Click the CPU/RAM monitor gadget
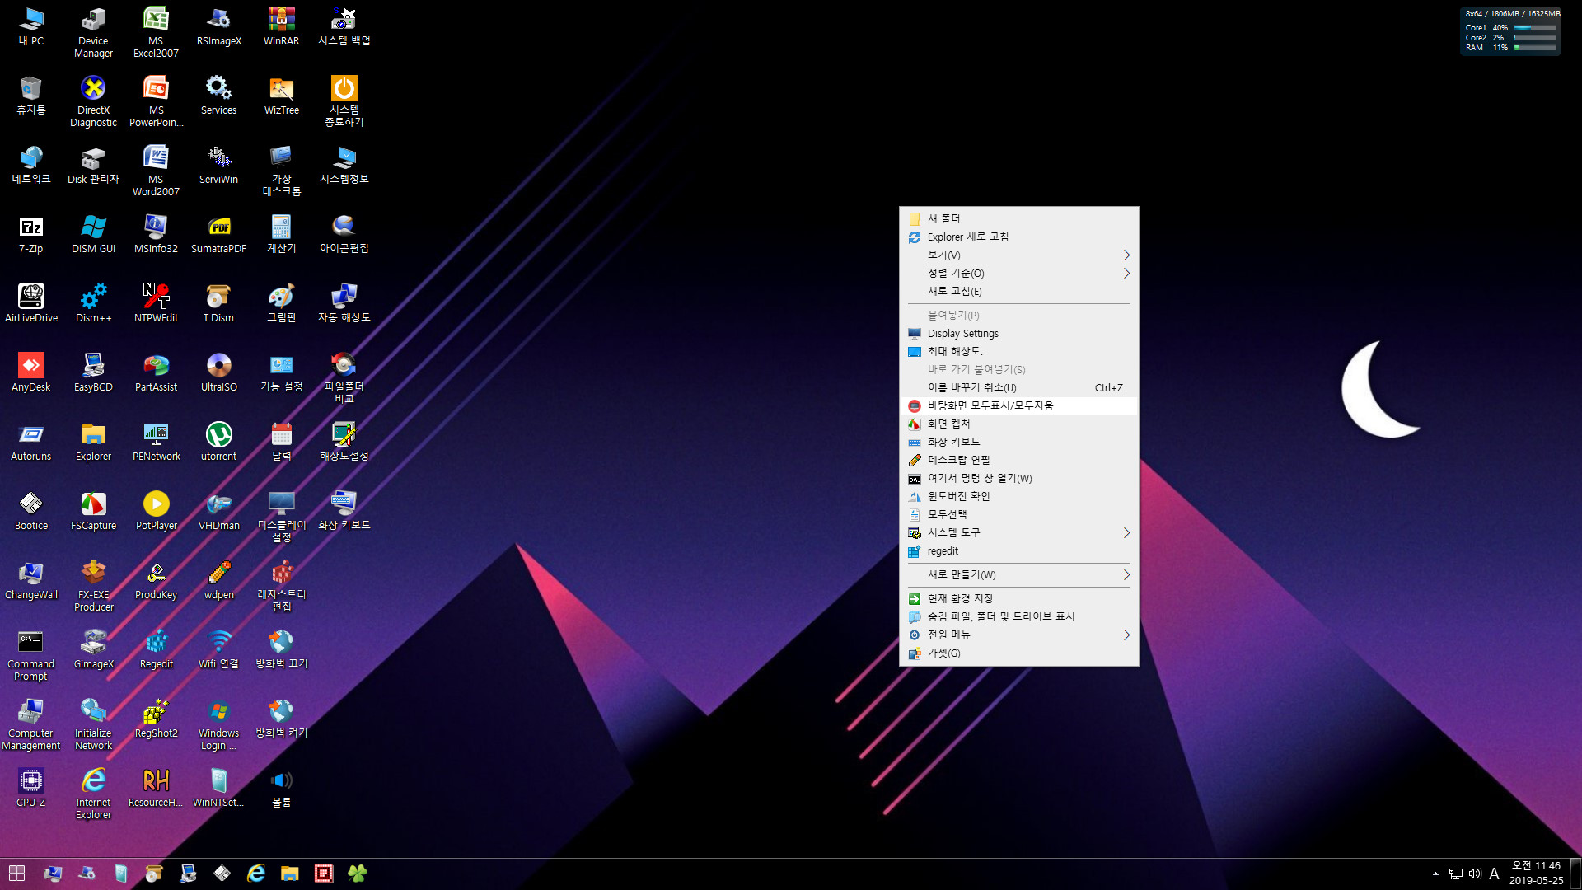The width and height of the screenshot is (1582, 890). click(x=1510, y=31)
